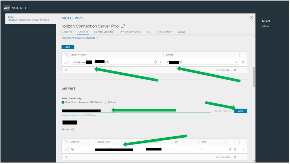Click the green enabled status icon
Viewport: 290px width, 164px height.
[x=72, y=149]
